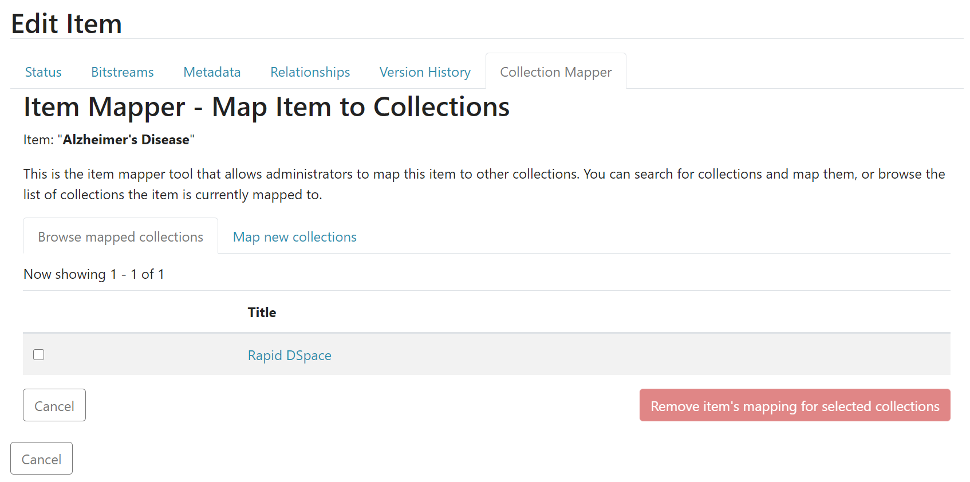970x482 pixels.
Task: Show the Browse mapped collections tab
Action: (120, 237)
